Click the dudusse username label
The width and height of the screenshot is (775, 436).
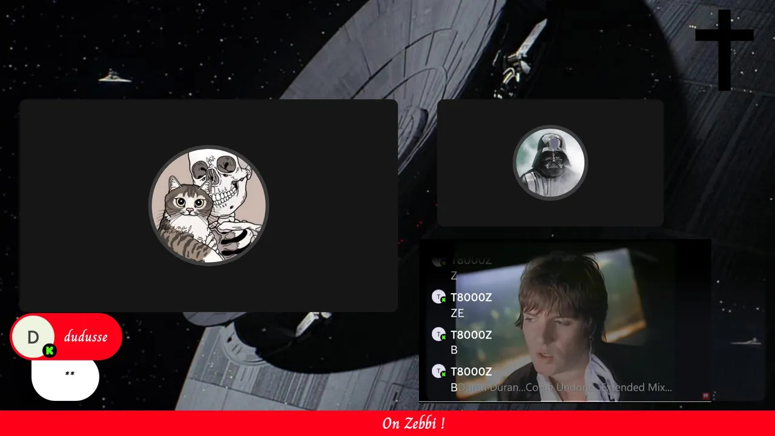click(x=85, y=337)
